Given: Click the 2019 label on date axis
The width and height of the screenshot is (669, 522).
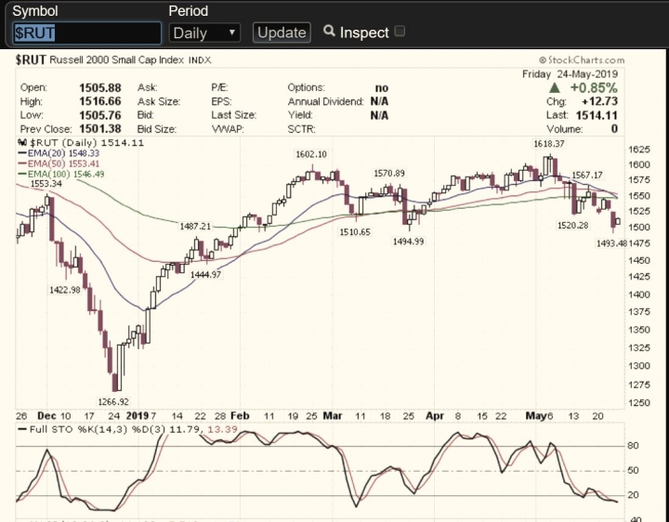Looking at the screenshot, I should pyautogui.click(x=138, y=416).
